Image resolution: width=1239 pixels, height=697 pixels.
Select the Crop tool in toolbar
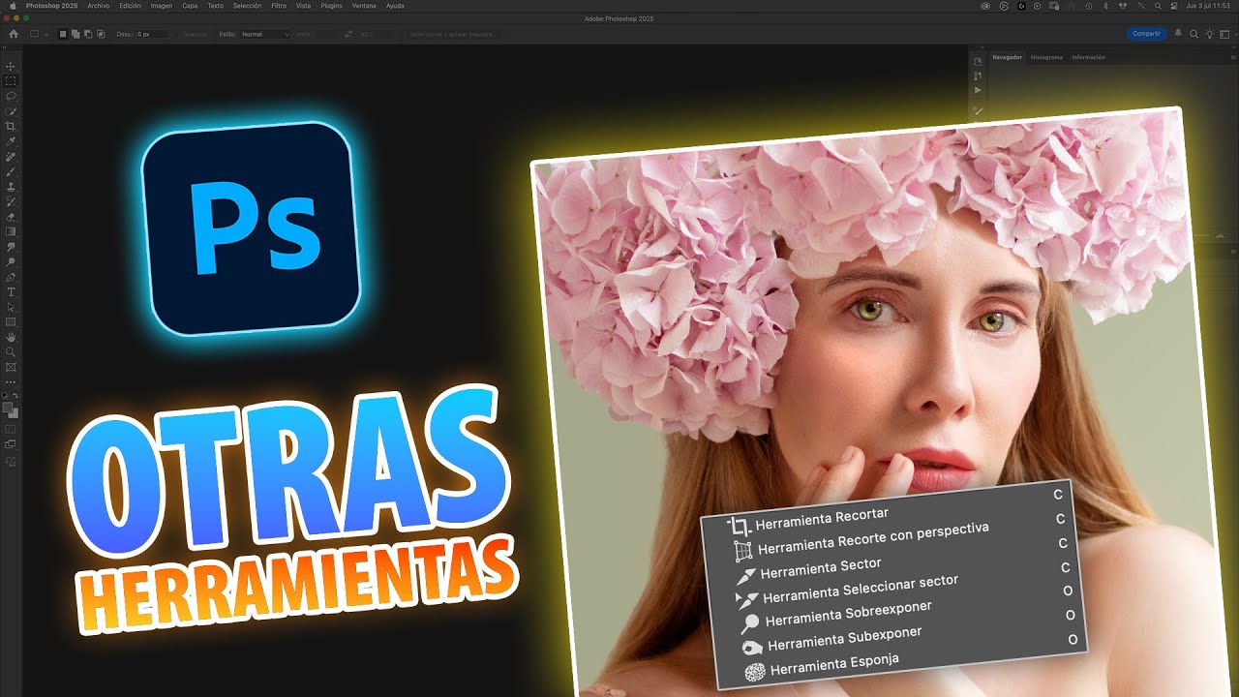tap(12, 127)
